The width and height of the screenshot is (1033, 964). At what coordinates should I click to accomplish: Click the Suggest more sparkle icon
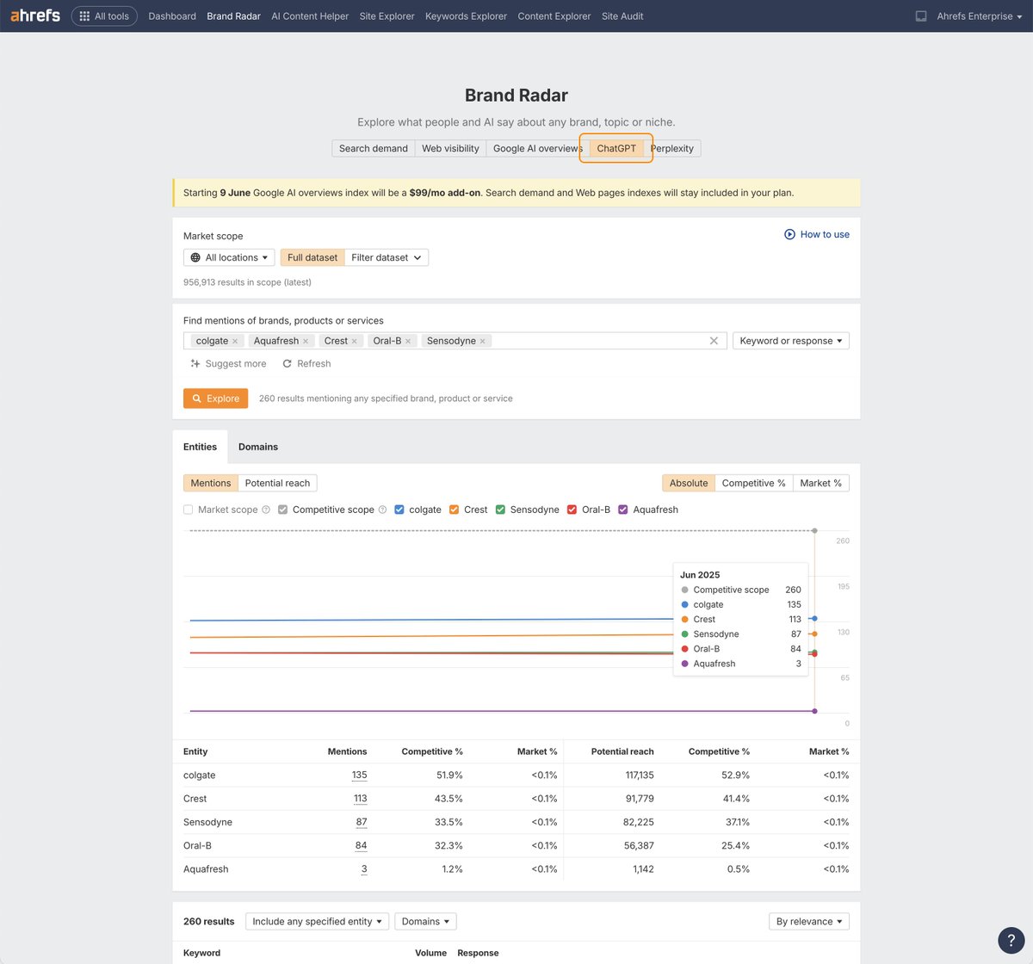pos(195,363)
